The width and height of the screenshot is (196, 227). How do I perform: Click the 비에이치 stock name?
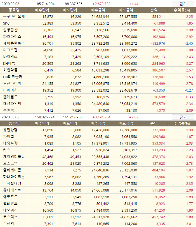[10, 90]
